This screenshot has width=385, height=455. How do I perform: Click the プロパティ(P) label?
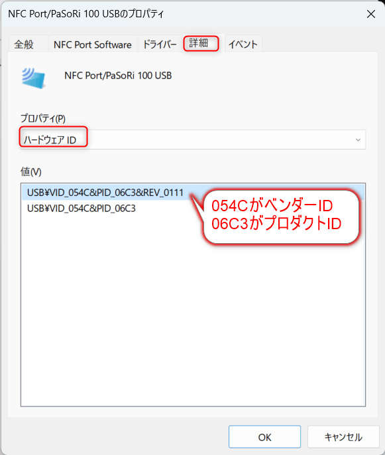click(43, 118)
